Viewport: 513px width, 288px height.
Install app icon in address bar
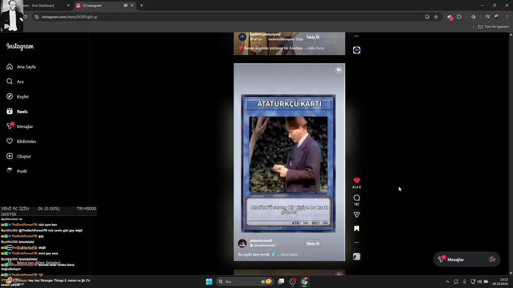point(427,17)
